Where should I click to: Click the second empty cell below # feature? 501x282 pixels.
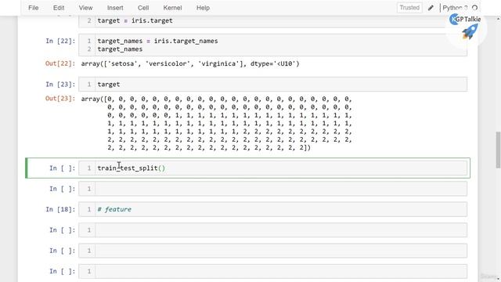pos(273,251)
